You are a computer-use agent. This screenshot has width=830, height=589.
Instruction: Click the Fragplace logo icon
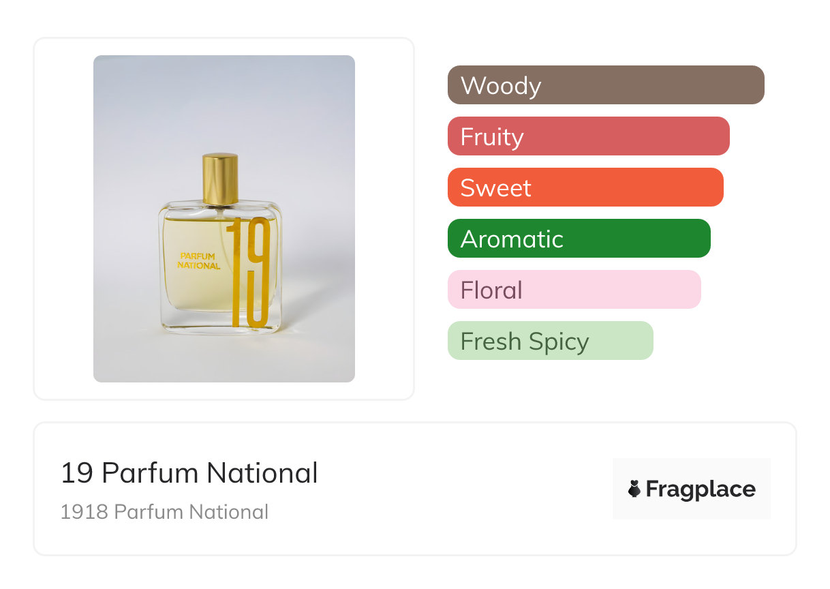[x=634, y=489]
